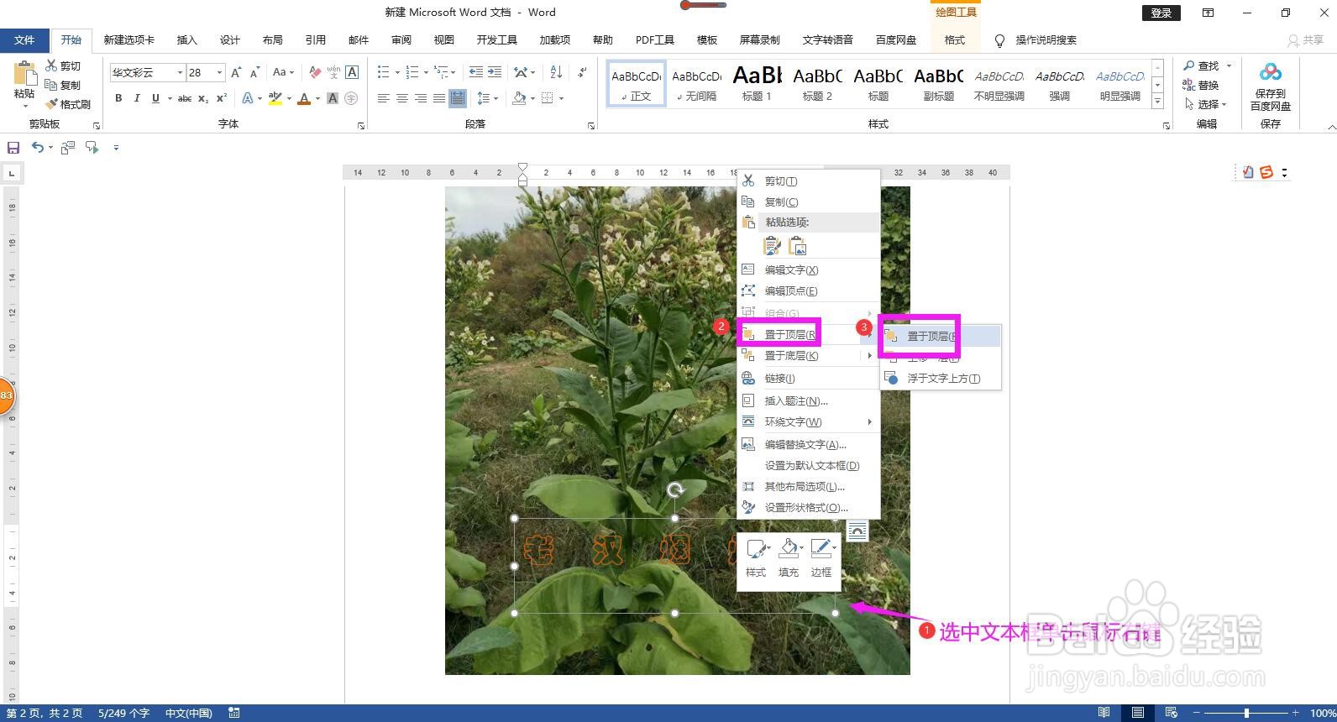1337x722 pixels.
Task: Click 中文(中国) language indicator in status bar
Action: (188, 713)
